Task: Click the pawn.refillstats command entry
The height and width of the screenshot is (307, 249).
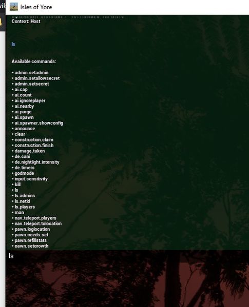Action: (31, 240)
